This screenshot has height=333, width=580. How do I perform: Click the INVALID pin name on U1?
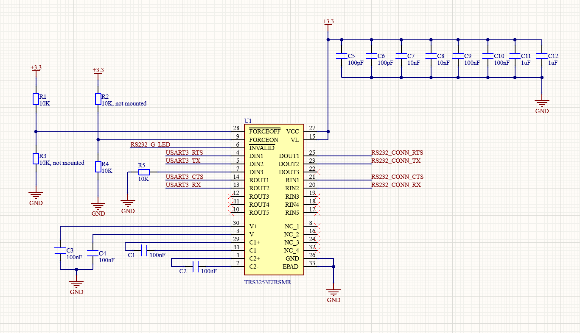(x=262, y=148)
